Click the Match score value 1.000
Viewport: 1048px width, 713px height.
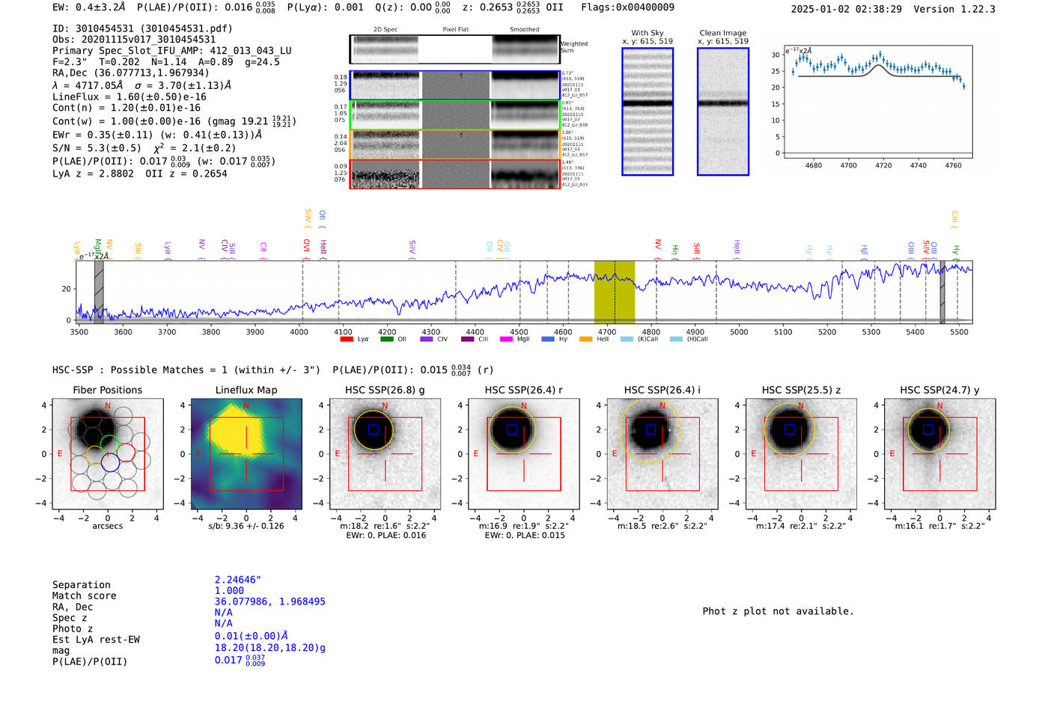[229, 590]
